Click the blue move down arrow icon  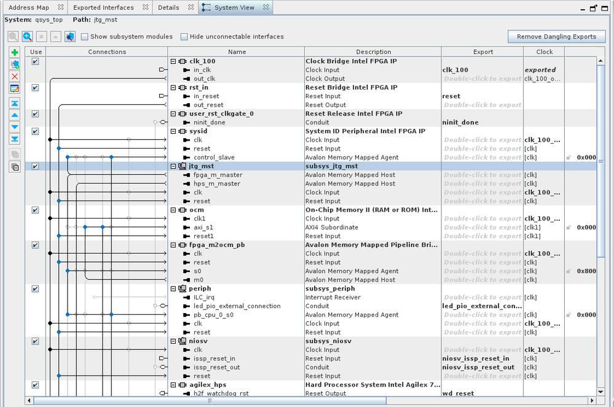click(x=15, y=127)
